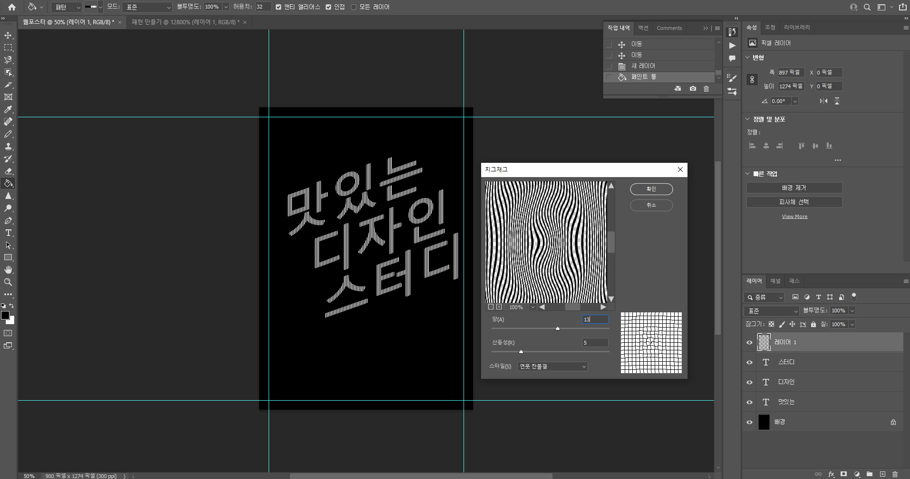Switch to the 채널 tab

(x=775, y=281)
